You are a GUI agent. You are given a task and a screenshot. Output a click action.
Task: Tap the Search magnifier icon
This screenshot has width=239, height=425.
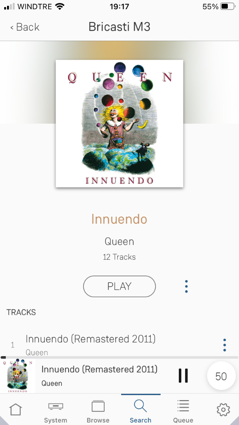point(140,406)
